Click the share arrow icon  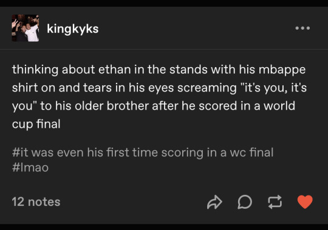(x=214, y=202)
